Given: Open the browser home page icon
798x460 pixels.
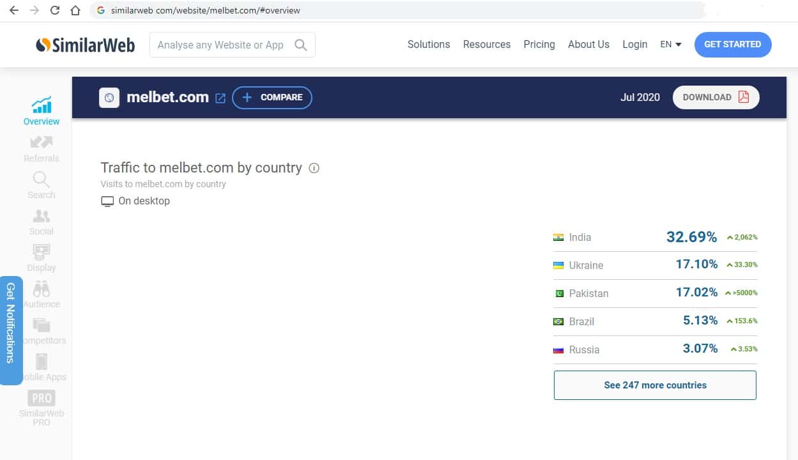Looking at the screenshot, I should coord(75,10).
